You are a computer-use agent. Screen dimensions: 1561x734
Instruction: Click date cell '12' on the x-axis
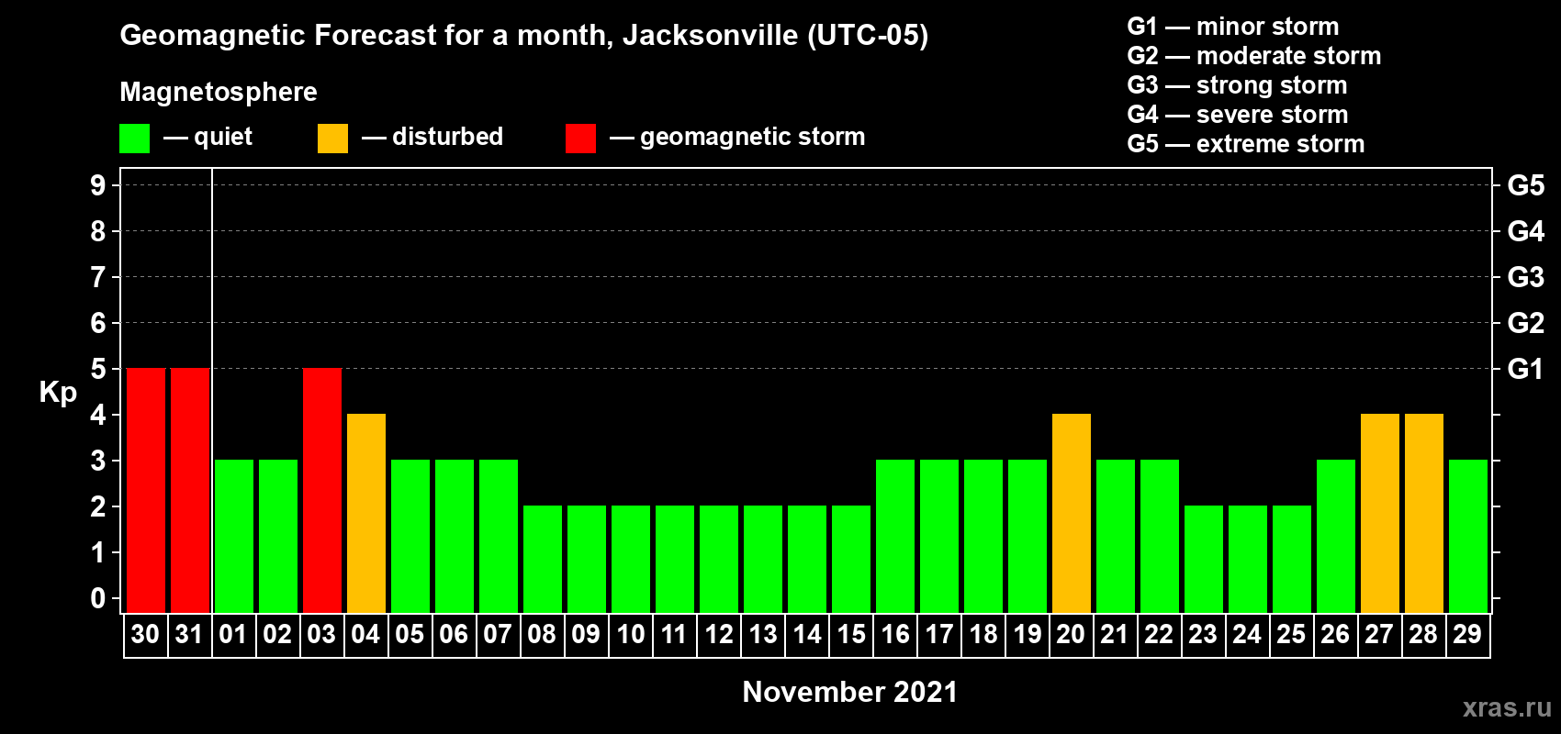click(719, 635)
